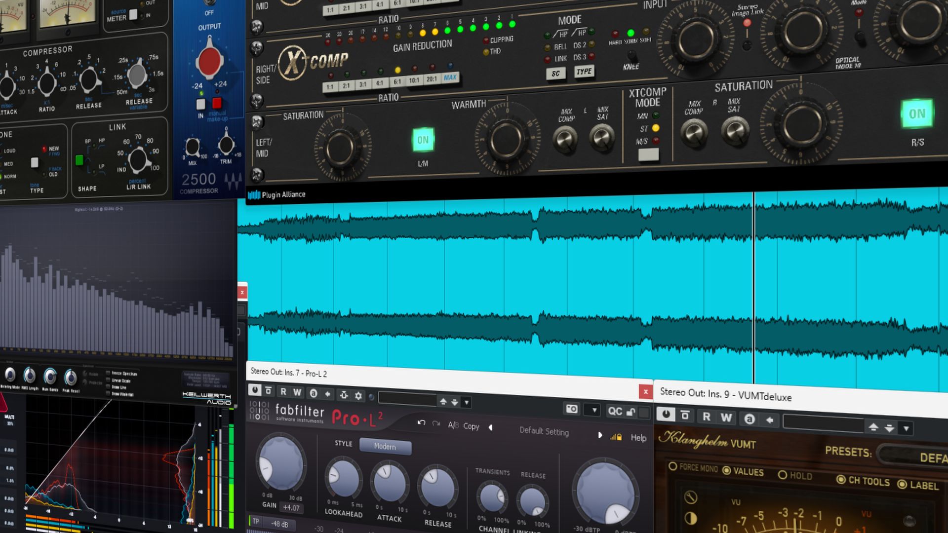Click Copy in FabFilter Pro-L 2

[x=471, y=426]
